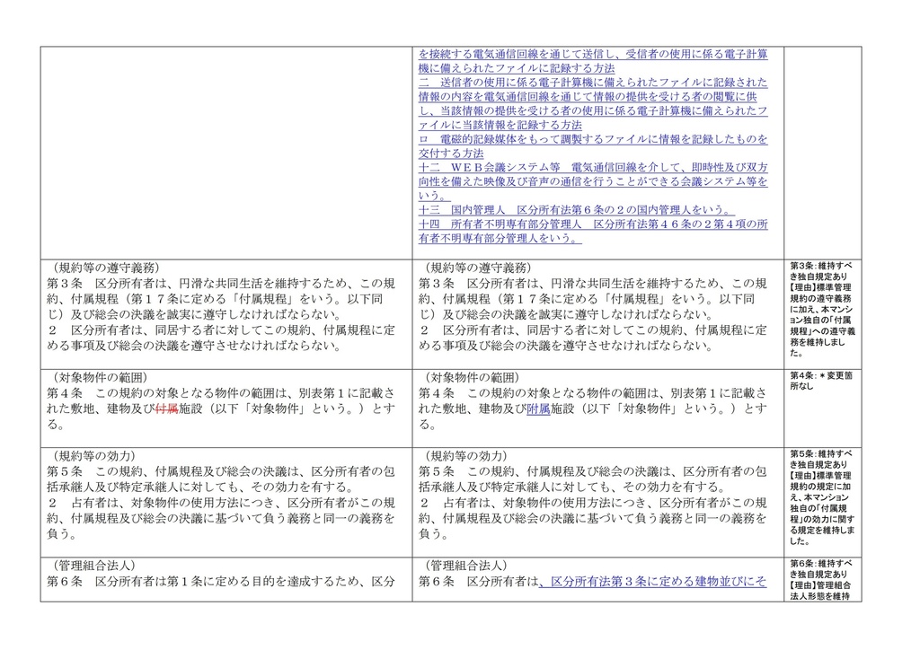Click 第5条 label in the middle column
920x650 pixels.
[x=437, y=472]
